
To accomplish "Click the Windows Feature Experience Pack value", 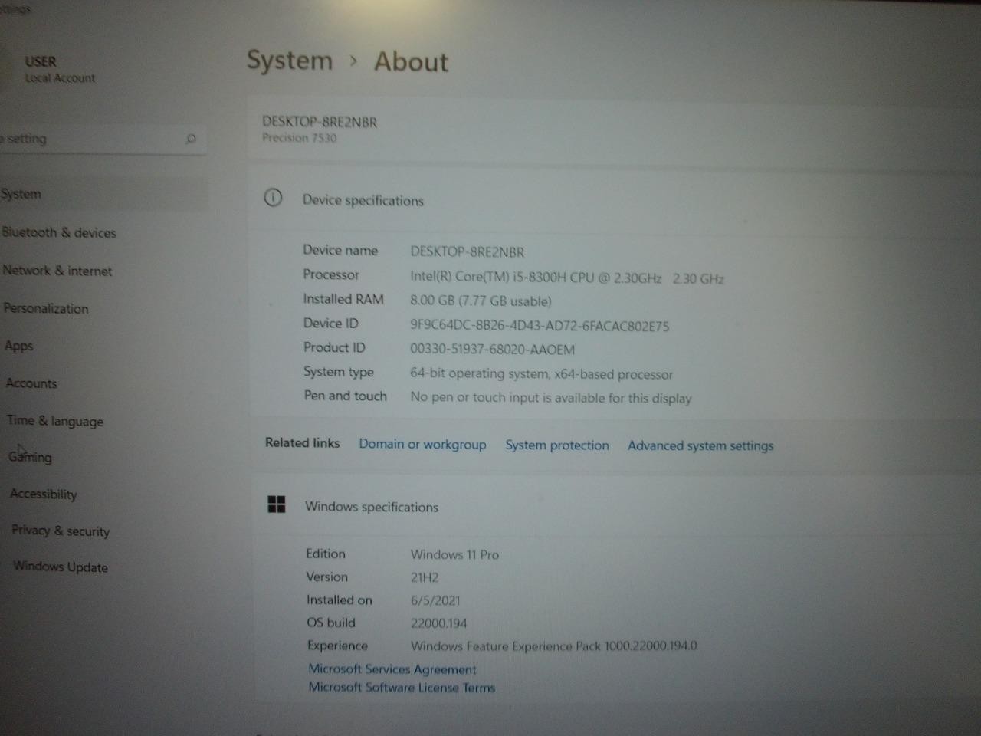I will pyautogui.click(x=554, y=646).
